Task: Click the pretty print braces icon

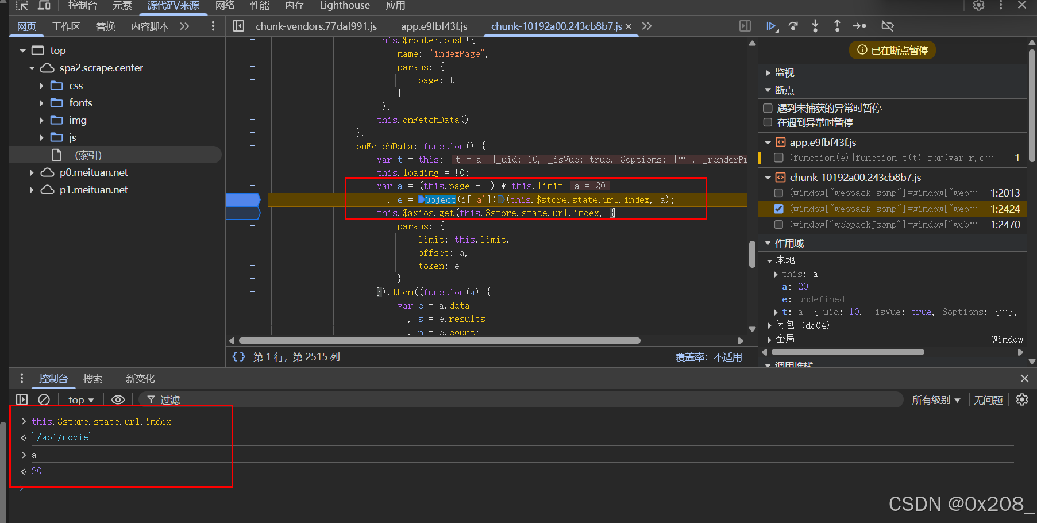Action: [x=238, y=357]
